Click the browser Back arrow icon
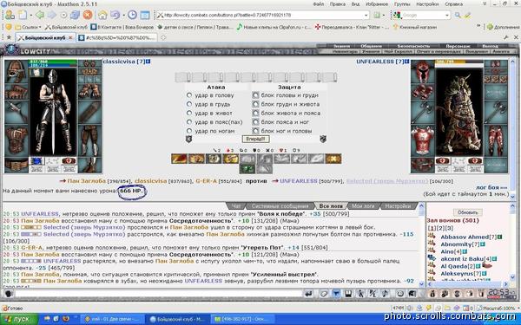The height and width of the screenshot is (325, 521). pyautogui.click(x=40, y=15)
